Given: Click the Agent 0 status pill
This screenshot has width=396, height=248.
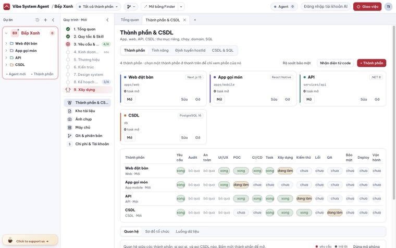Looking at the screenshot, I should tap(284, 7).
